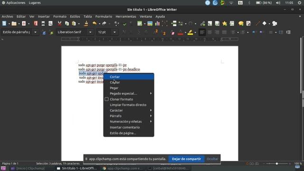Click the Ocultar link
The width and height of the screenshot is (304, 171).
coord(212,159)
